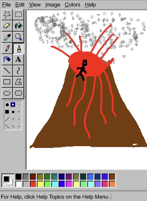
Task: Open the View menu
Action: pos(35,5)
